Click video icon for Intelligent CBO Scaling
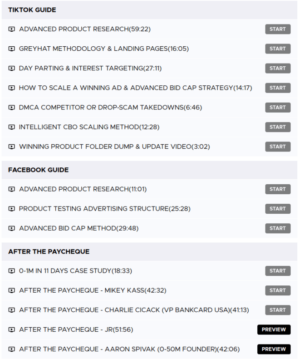Viewport: 299px width, 363px height. click(11, 127)
